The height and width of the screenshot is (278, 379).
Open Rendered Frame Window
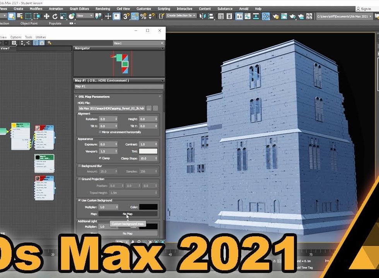click(x=284, y=16)
